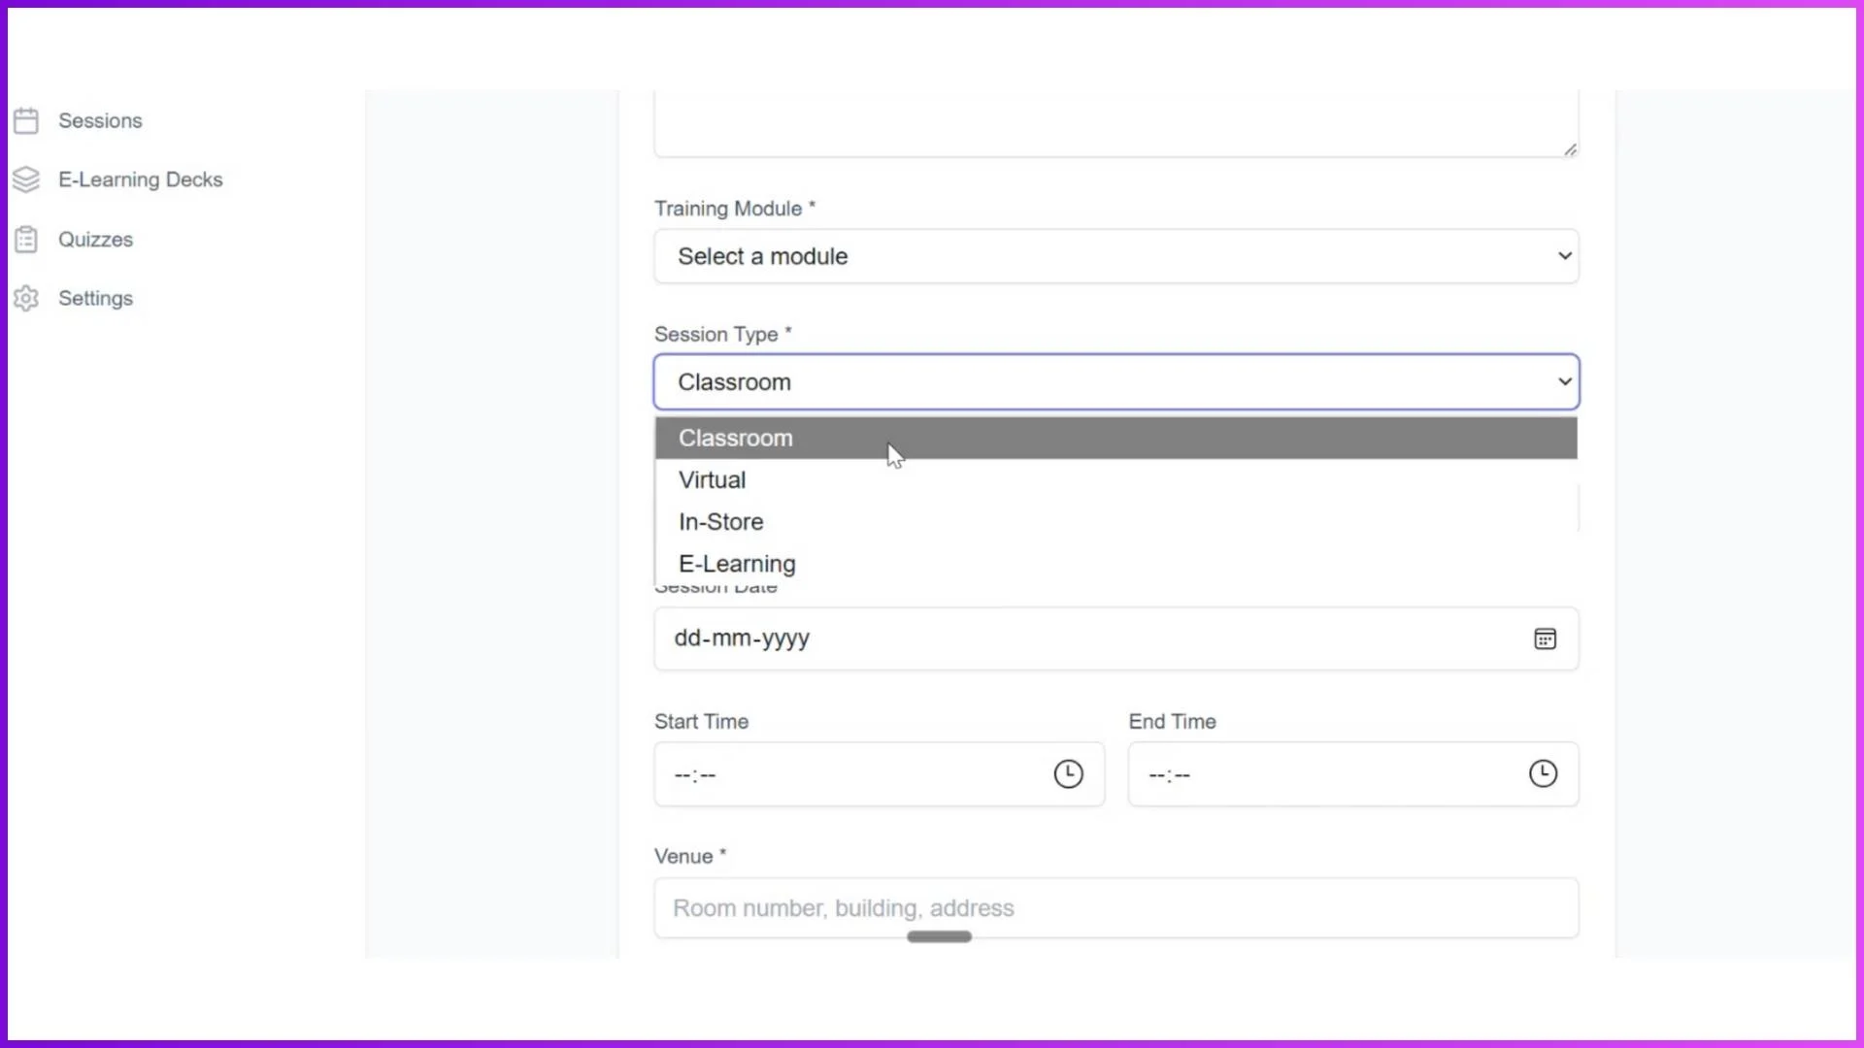
Task: Open the Start Time clock picker
Action: (1068, 774)
